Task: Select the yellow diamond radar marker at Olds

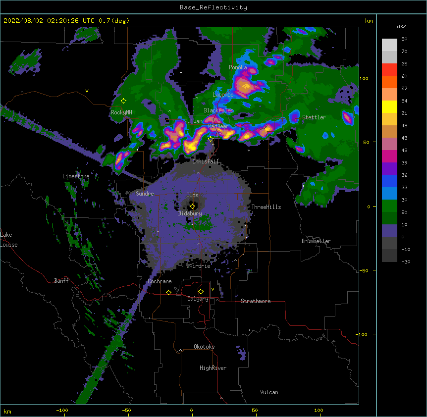Action: [192, 206]
